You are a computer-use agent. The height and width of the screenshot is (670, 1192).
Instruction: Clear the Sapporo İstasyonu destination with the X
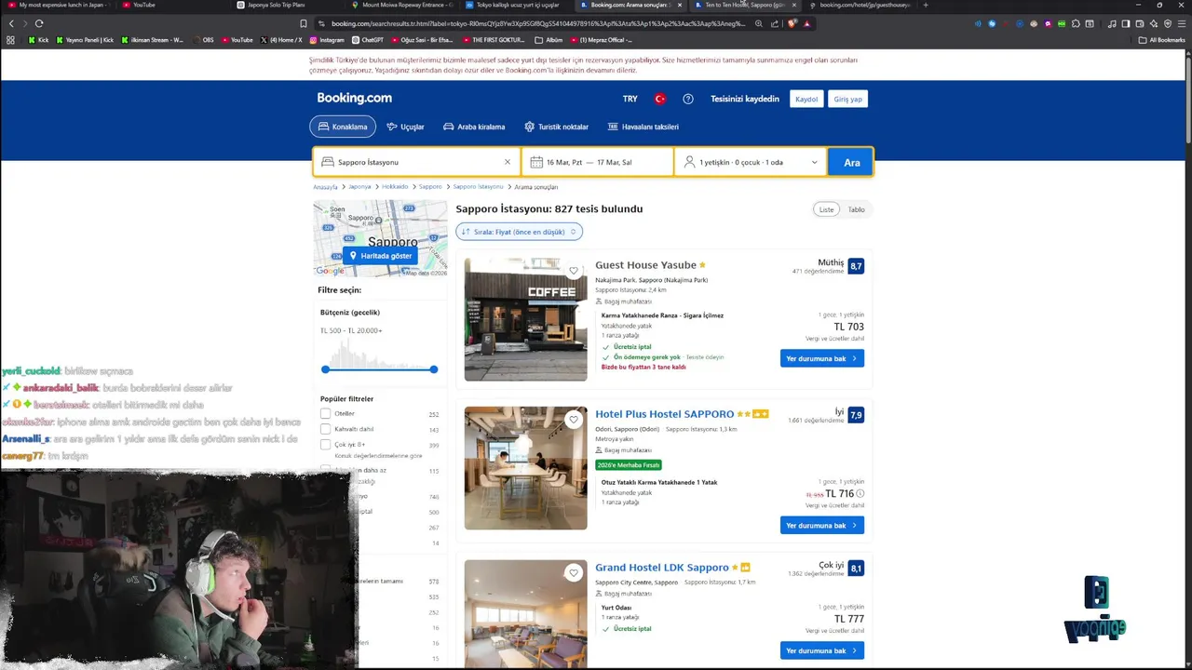click(508, 162)
